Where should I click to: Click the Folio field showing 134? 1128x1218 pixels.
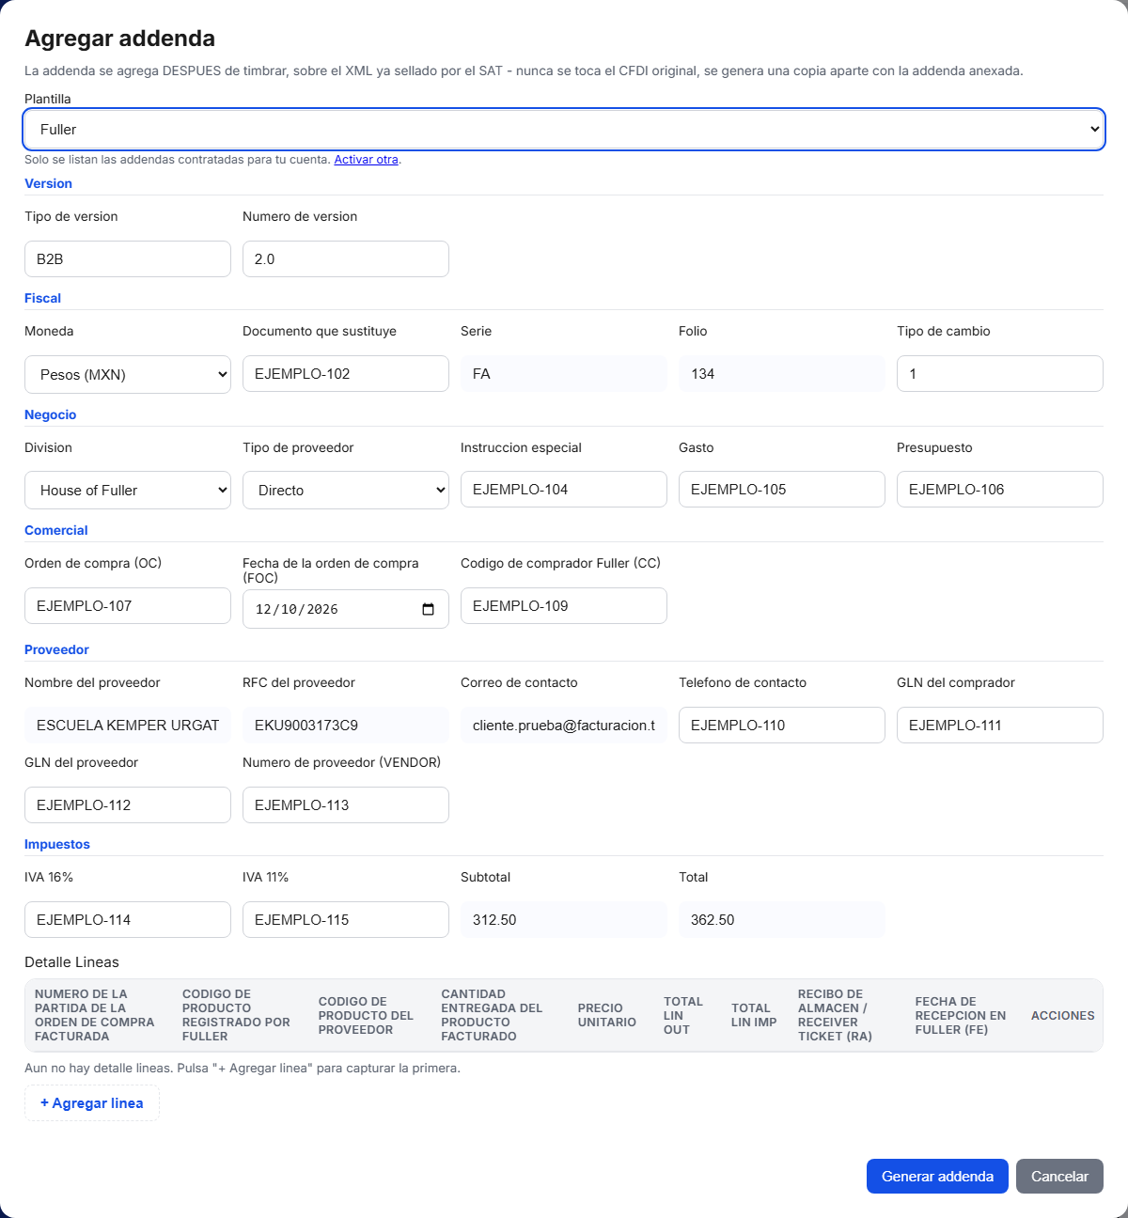[x=782, y=374]
